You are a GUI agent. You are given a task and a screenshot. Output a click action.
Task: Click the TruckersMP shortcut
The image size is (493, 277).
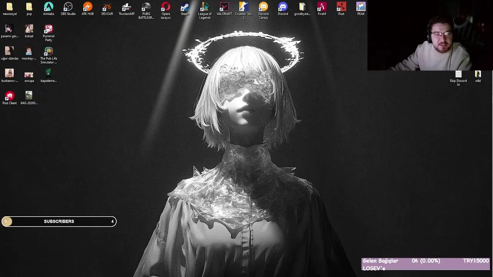pos(127,9)
